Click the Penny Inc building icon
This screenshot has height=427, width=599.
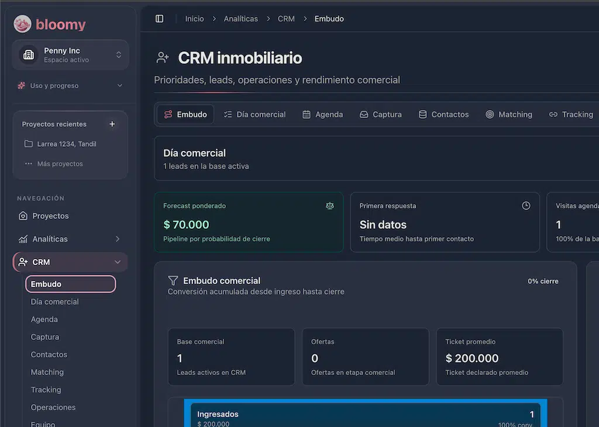29,55
